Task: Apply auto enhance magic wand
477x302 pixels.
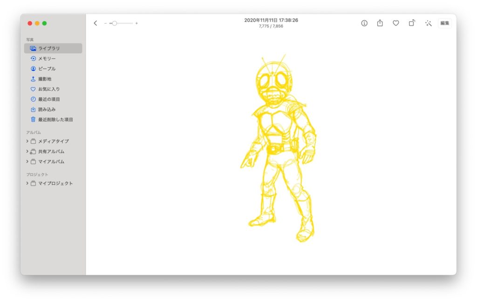Action: pos(429,23)
